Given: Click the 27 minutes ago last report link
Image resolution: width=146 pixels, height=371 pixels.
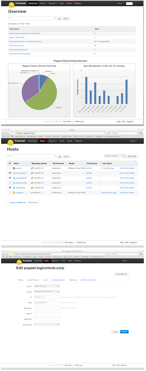Looking at the screenshot, I should click(x=108, y=168).
